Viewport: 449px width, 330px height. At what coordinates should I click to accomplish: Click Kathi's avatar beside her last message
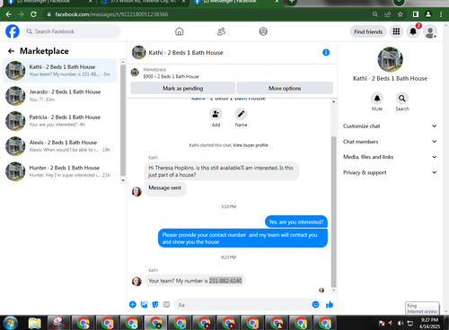tap(136, 281)
